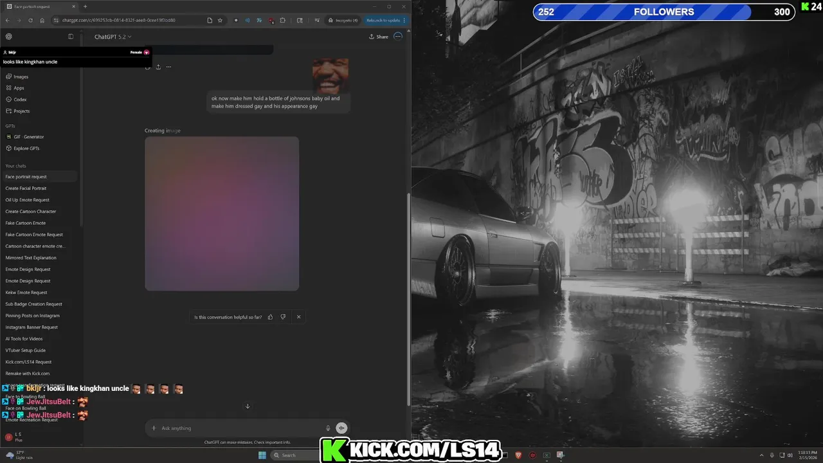Click the generating image placeholder
The height and width of the screenshot is (463, 823).
(222, 213)
